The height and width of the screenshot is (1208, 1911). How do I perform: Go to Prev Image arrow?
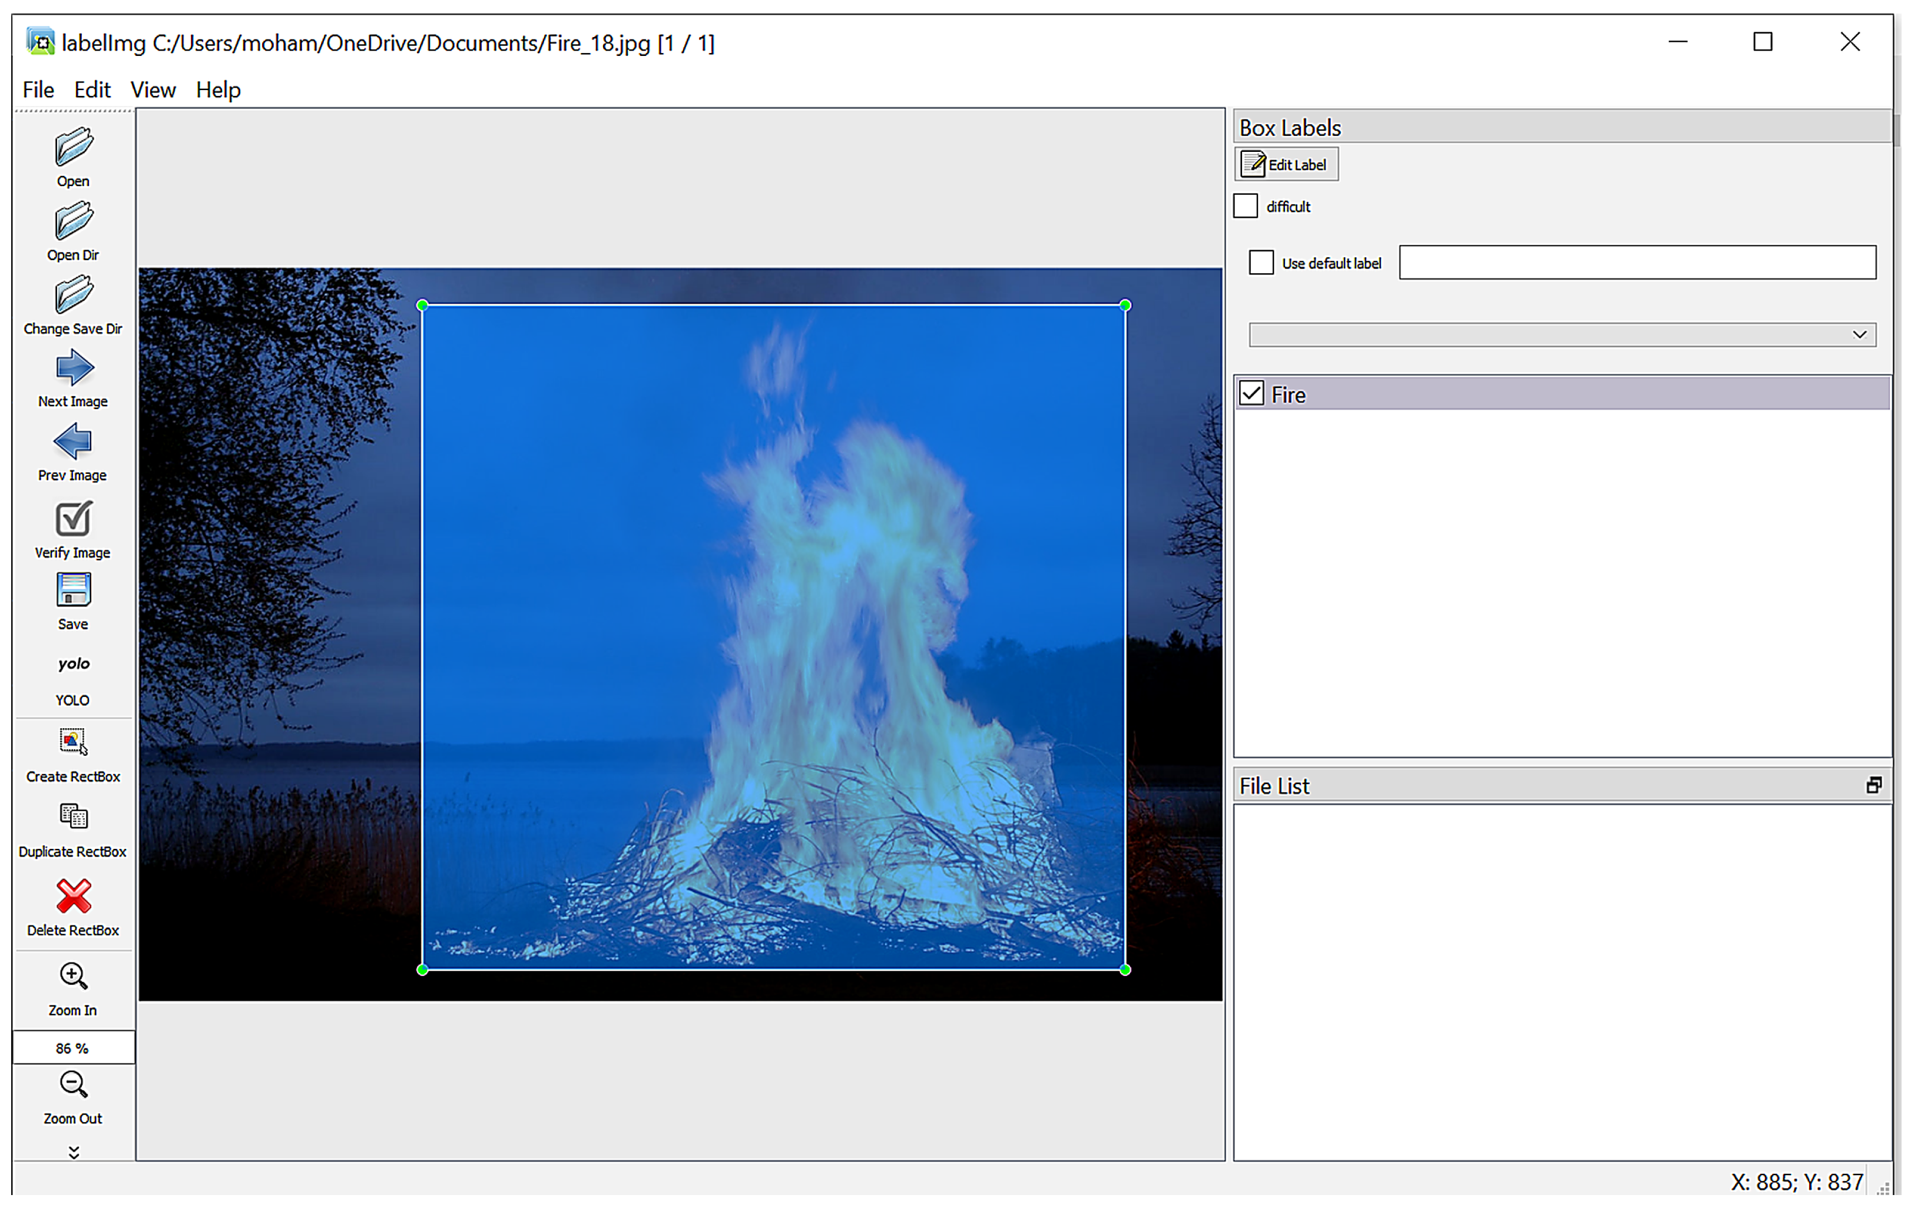[73, 442]
